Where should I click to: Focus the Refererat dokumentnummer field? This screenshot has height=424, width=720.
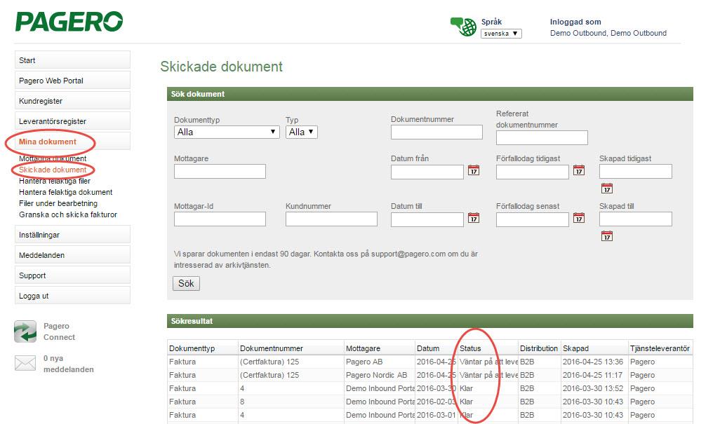pyautogui.click(x=542, y=137)
